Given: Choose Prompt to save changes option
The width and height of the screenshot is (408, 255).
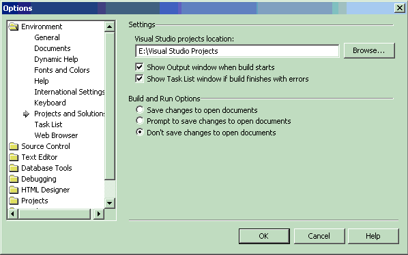Looking at the screenshot, I should click(x=140, y=120).
